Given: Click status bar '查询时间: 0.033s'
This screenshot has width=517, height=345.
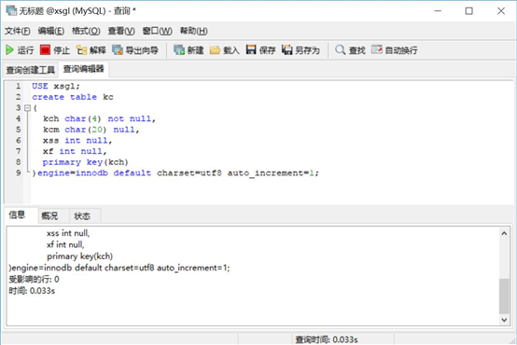Looking at the screenshot, I should [x=326, y=339].
